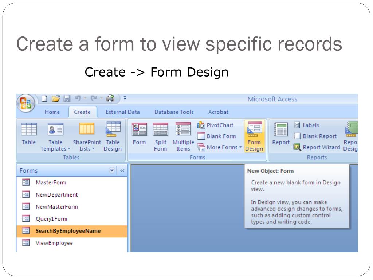Click the Redo arrow icon
Image resolution: width=373 pixels, height=280 pixels.
coord(94,98)
